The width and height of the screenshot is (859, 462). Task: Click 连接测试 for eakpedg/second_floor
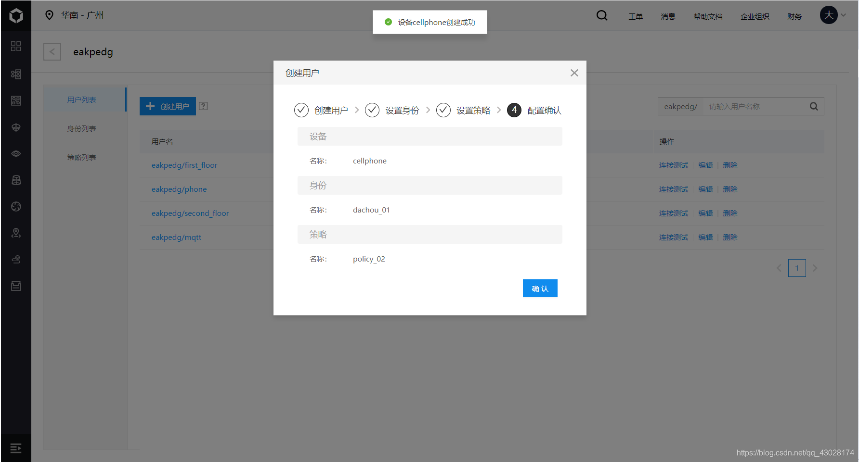674,213
